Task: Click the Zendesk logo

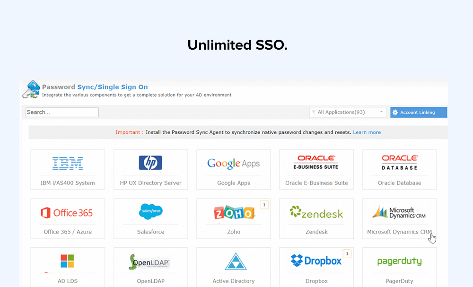Action: coord(316,213)
